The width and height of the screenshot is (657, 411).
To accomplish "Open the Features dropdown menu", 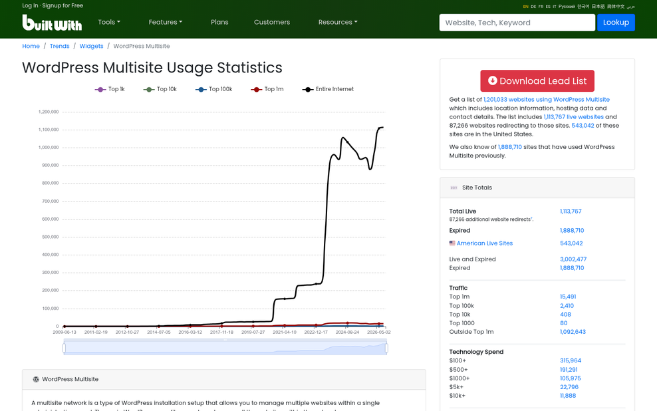I will 165,22.
